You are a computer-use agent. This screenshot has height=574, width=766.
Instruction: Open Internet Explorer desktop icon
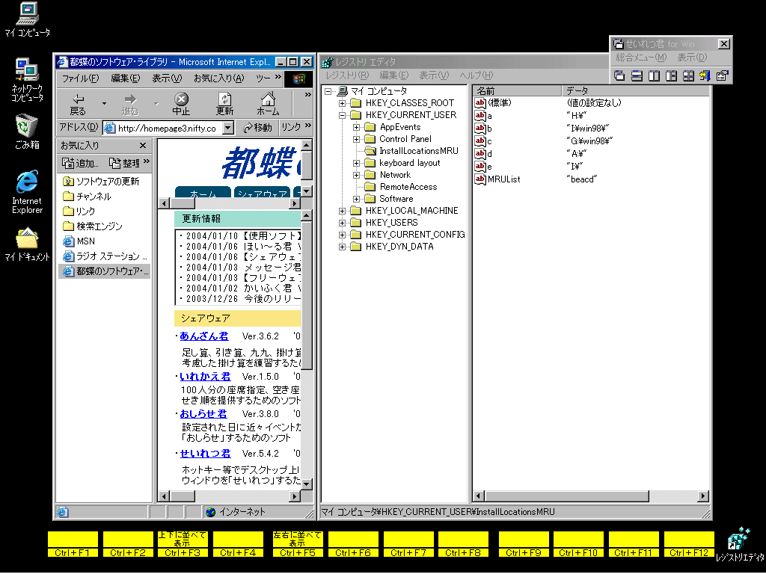[28, 192]
